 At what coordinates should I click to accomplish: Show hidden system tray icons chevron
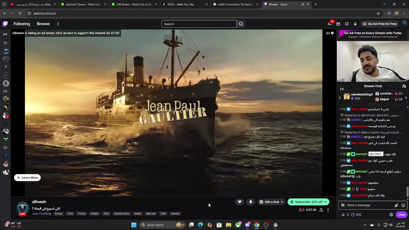365,225
